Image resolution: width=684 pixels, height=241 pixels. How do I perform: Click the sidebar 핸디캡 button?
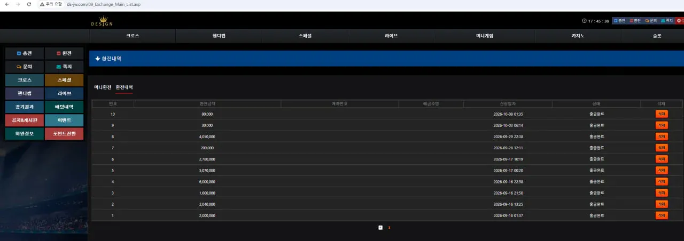[x=25, y=93]
